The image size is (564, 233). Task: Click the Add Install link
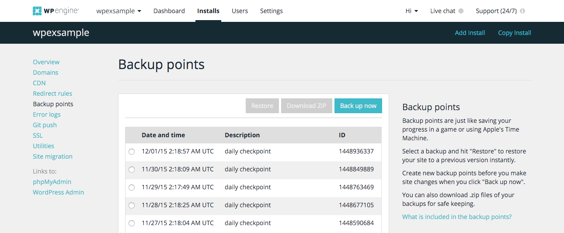pos(470,33)
